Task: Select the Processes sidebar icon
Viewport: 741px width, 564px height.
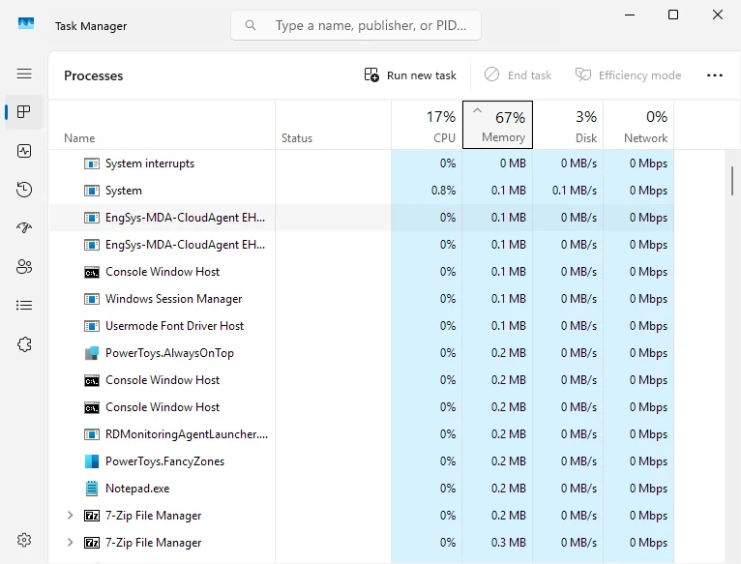Action: click(24, 112)
